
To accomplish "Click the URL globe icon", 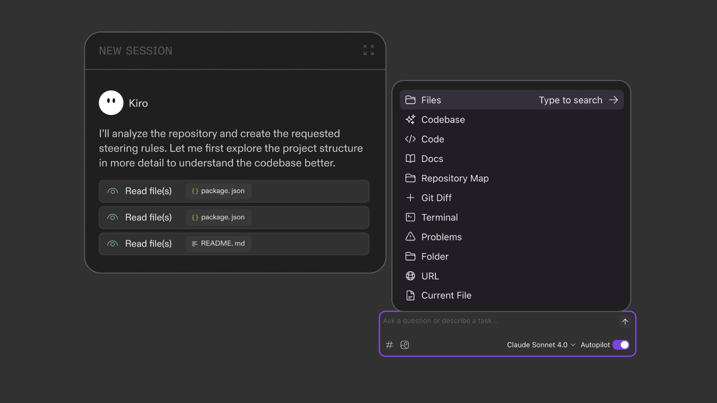I will pos(410,276).
